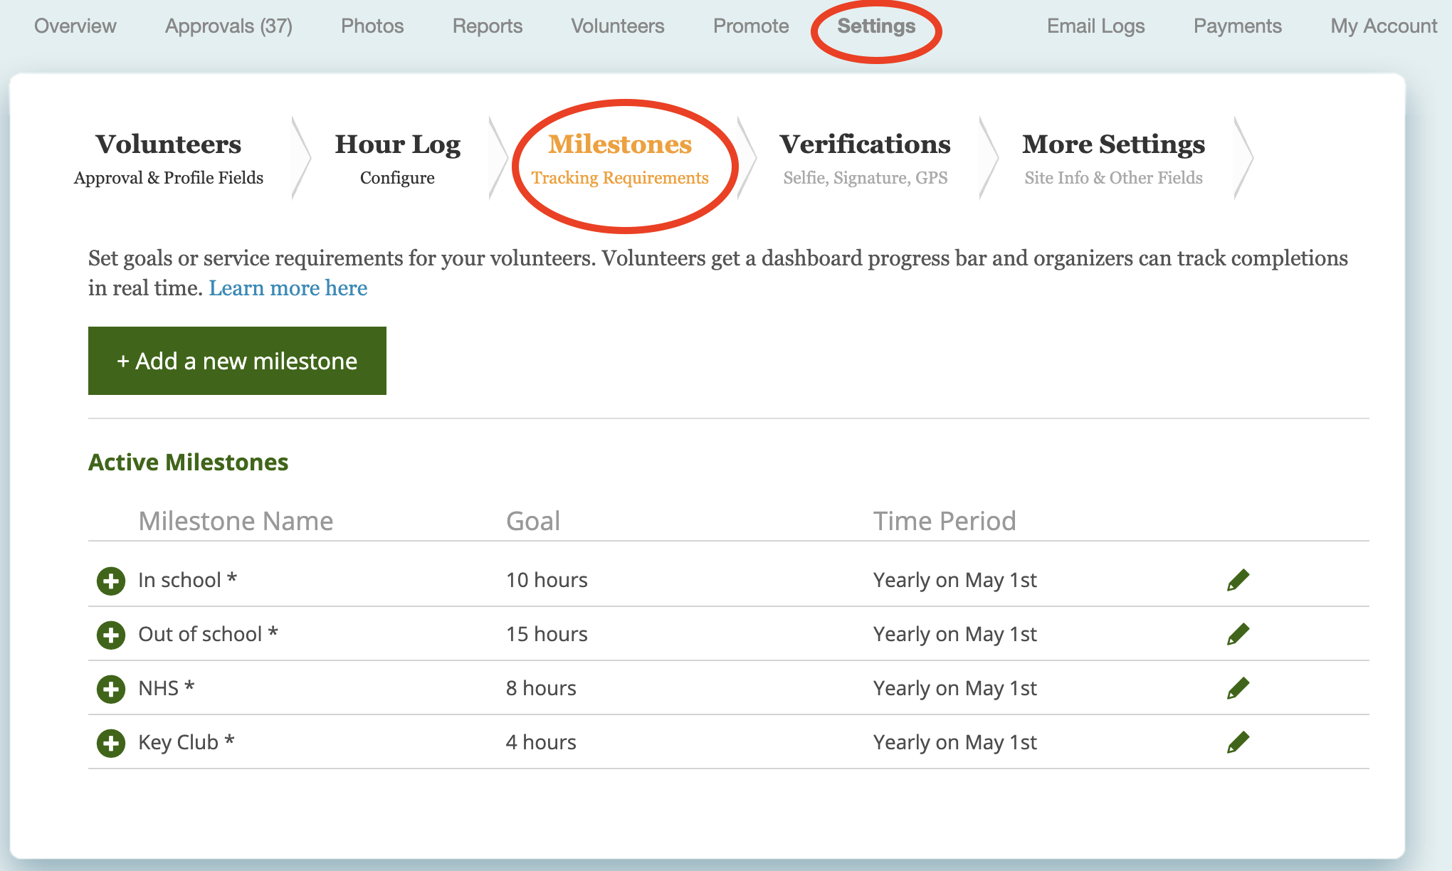1452x871 pixels.
Task: Click Out of school milestone name
Action: [x=208, y=634]
